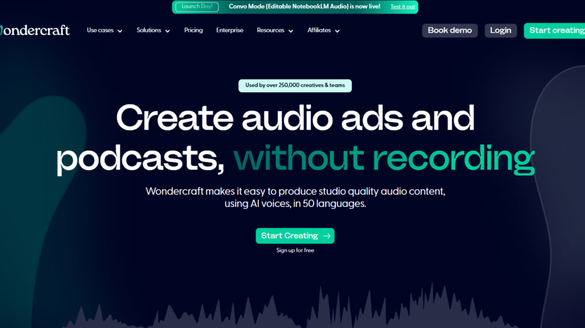Click the audio waveform graphic at page bottom
This screenshot has height=328, width=585.
point(296,310)
